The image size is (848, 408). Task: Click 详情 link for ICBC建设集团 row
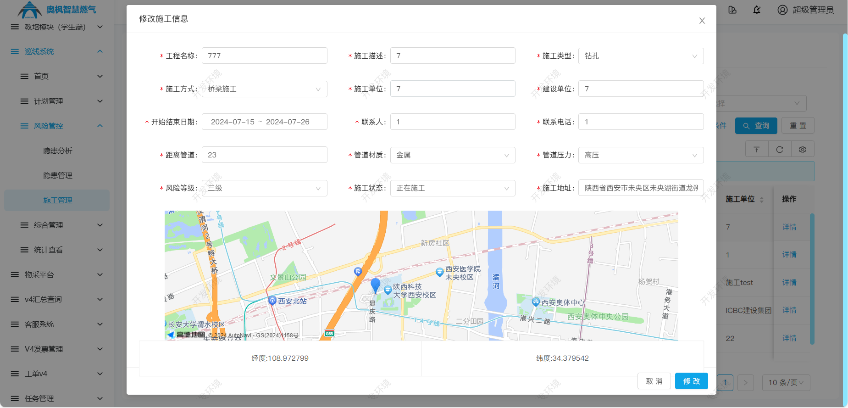click(x=789, y=310)
